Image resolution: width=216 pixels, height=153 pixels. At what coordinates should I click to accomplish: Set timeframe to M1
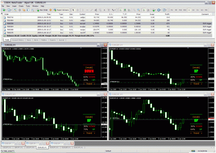coord(172,10)
